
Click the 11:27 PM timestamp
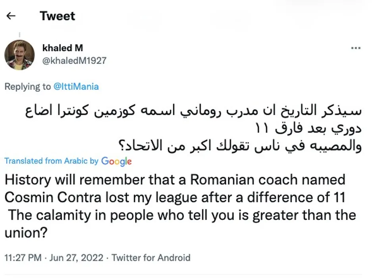coord(23,258)
